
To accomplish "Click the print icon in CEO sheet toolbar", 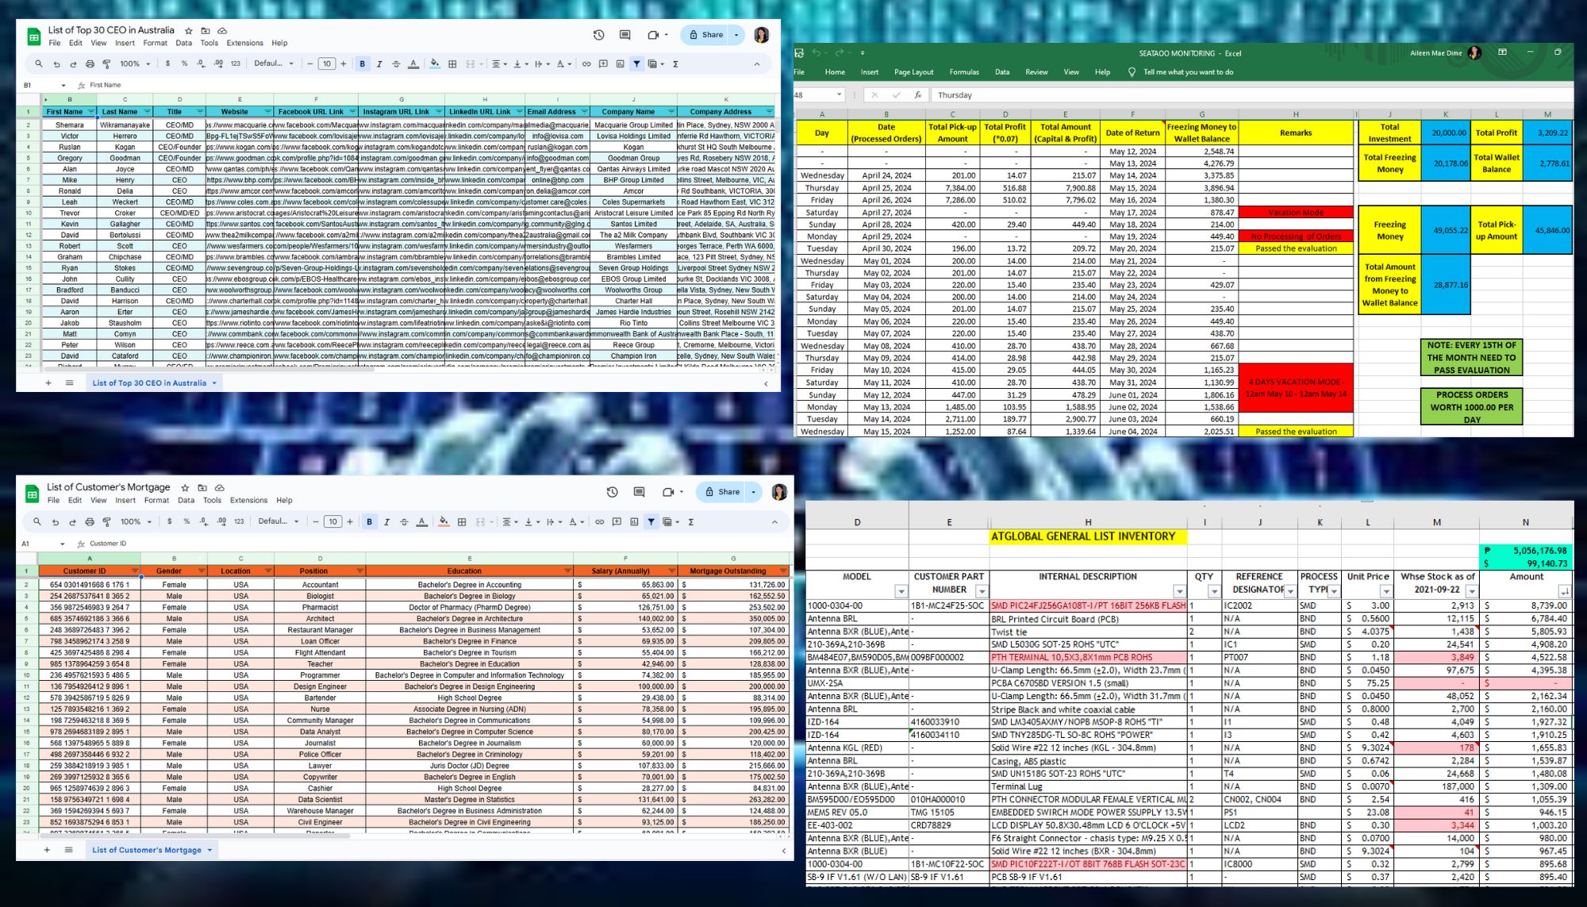I will 90,64.
